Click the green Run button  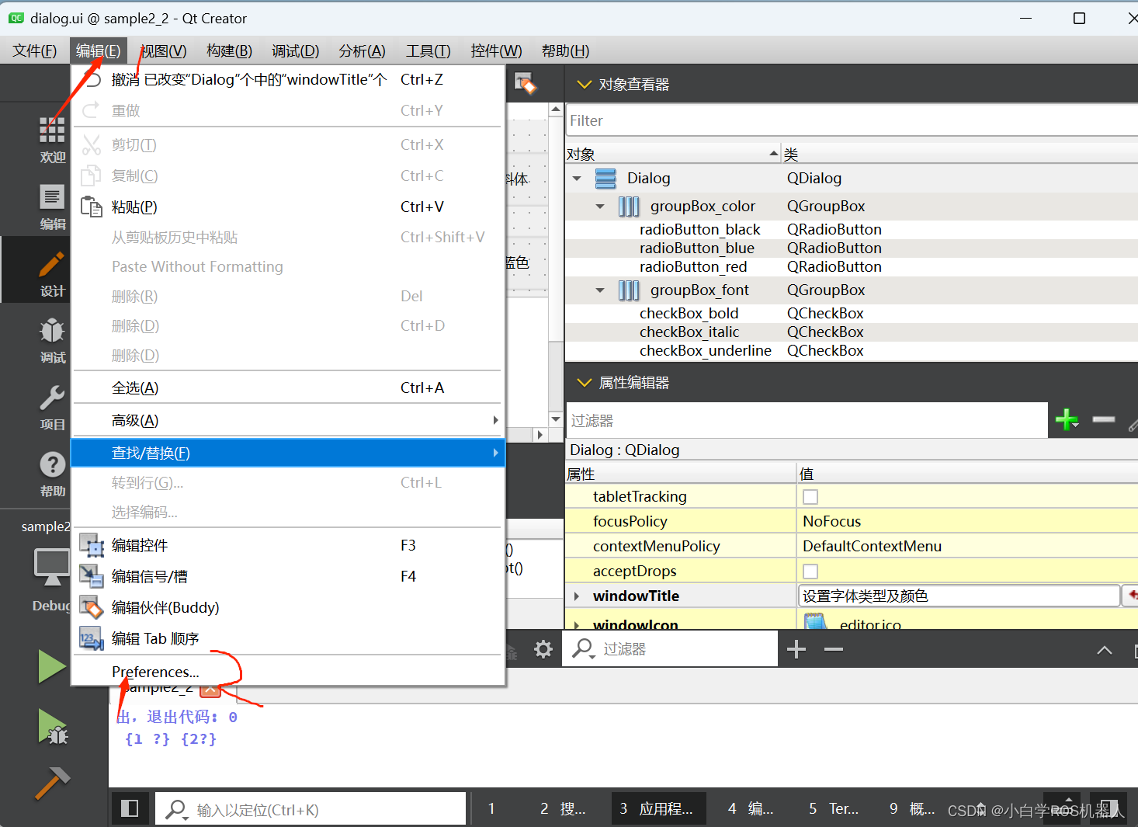[52, 666]
